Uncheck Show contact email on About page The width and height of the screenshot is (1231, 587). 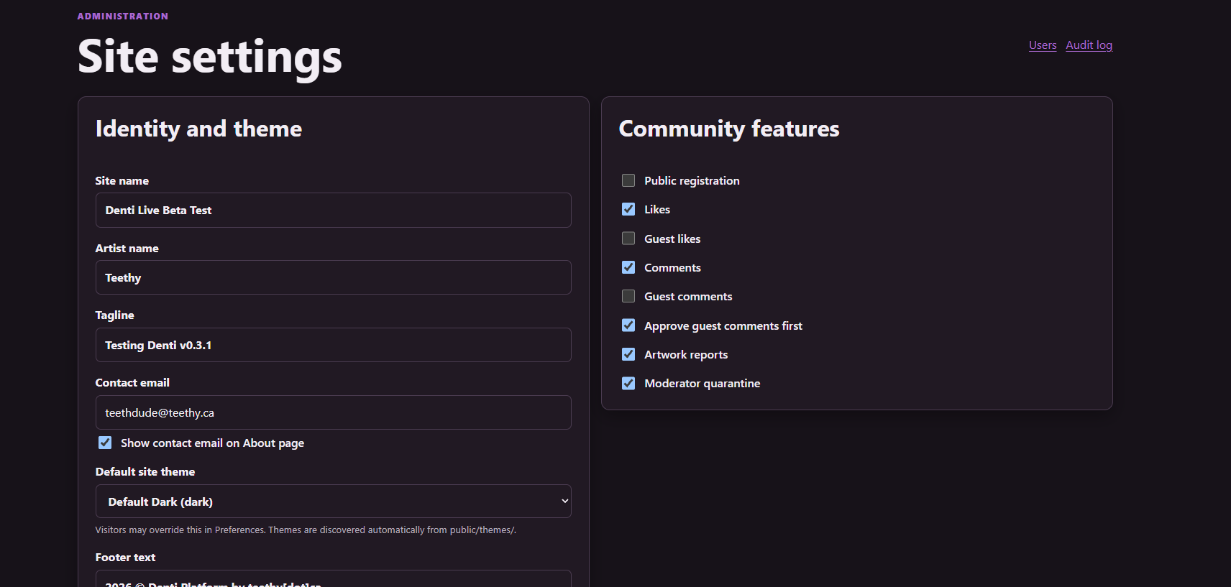coord(105,443)
